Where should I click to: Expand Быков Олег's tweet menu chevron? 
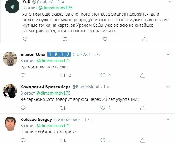point(168,55)
